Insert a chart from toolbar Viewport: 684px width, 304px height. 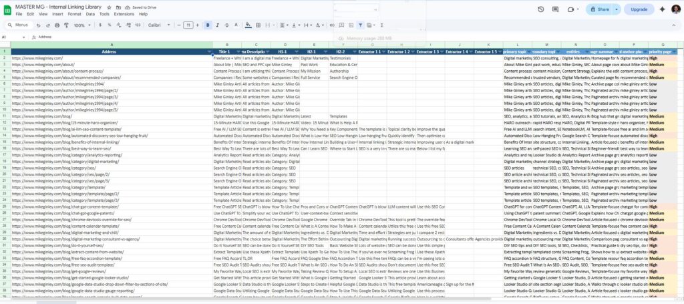351,25
